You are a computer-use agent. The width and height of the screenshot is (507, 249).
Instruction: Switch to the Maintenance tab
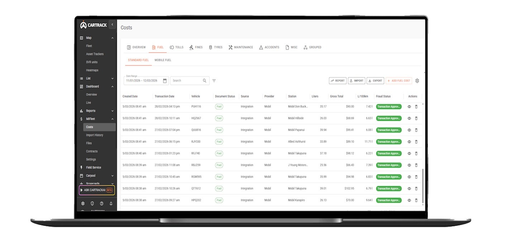[241, 47]
